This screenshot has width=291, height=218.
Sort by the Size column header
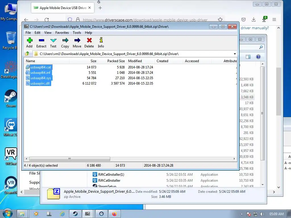click(x=84, y=61)
